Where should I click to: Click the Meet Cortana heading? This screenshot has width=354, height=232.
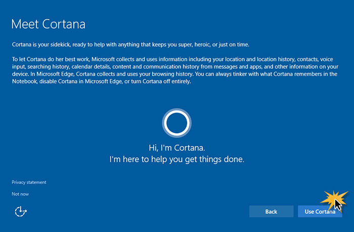[49, 24]
